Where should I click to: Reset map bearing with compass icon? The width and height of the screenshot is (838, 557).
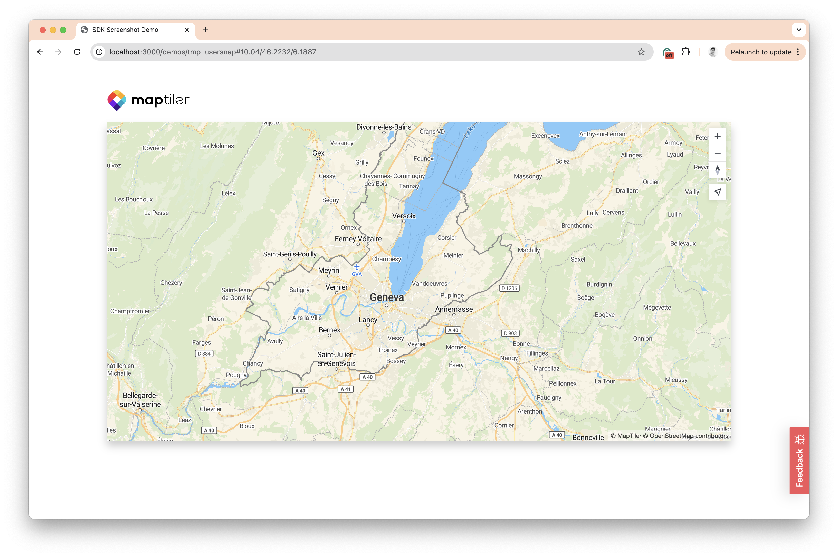tap(717, 170)
